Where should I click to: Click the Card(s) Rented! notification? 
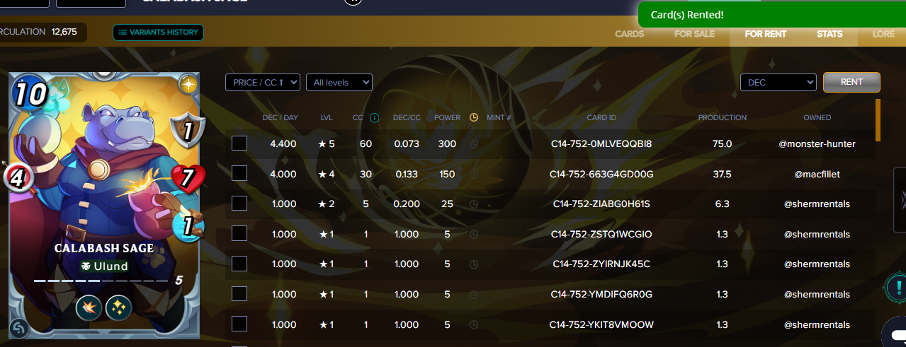tap(772, 14)
